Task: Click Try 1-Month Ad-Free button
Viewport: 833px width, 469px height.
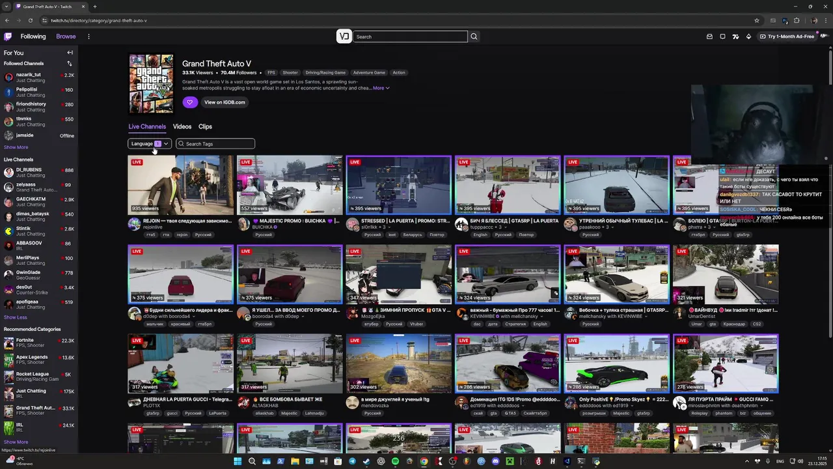Action: tap(787, 36)
